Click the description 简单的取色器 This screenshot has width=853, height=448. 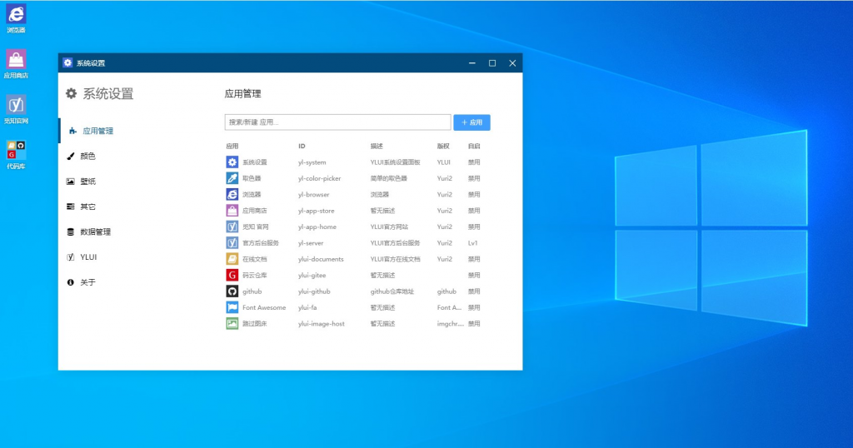click(x=389, y=178)
